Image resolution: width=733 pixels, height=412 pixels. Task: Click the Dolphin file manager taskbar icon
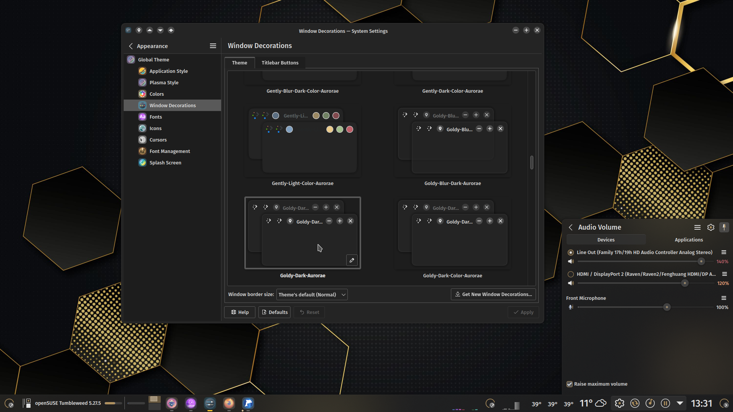(x=248, y=403)
